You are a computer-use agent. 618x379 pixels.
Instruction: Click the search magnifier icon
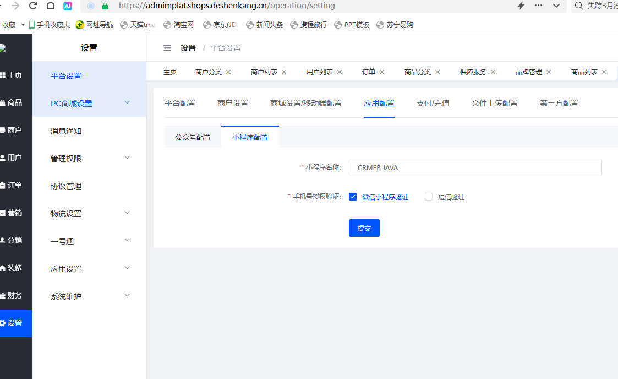point(578,6)
